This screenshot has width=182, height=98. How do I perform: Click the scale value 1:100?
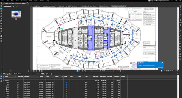coord(176,71)
